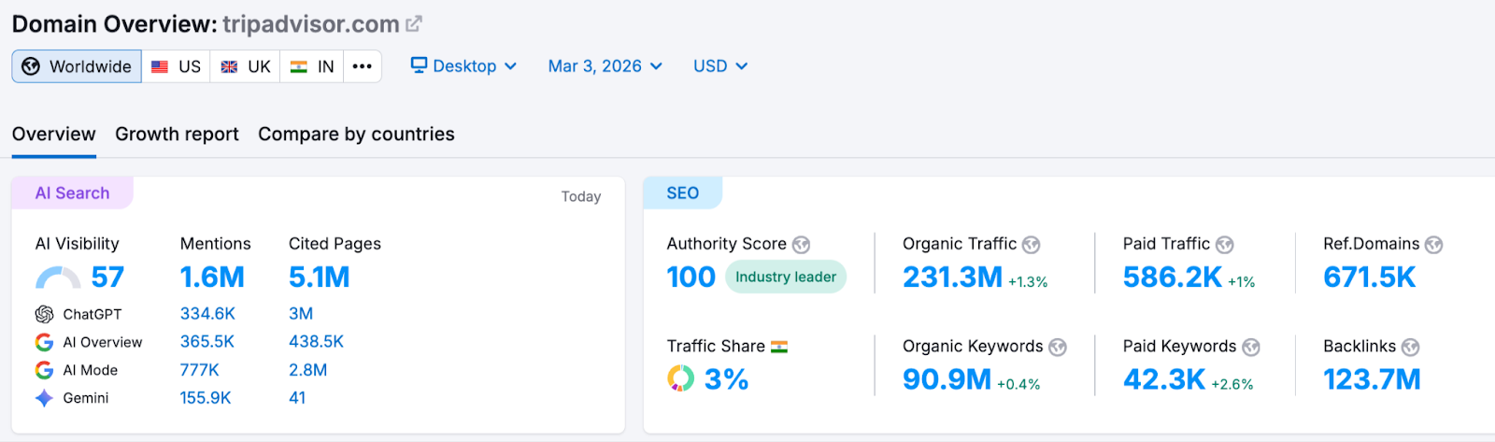Click the India flag icon
This screenshot has height=442, width=1495.
click(x=299, y=66)
